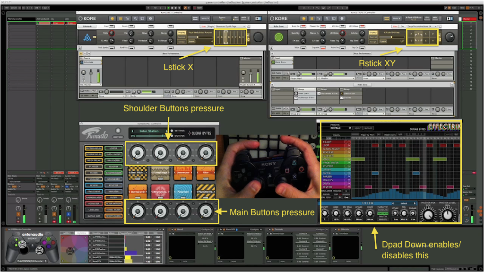484x272 pixels.
Task: Click the tree structure icon in left KORE toolbar
Action: tap(128, 18)
